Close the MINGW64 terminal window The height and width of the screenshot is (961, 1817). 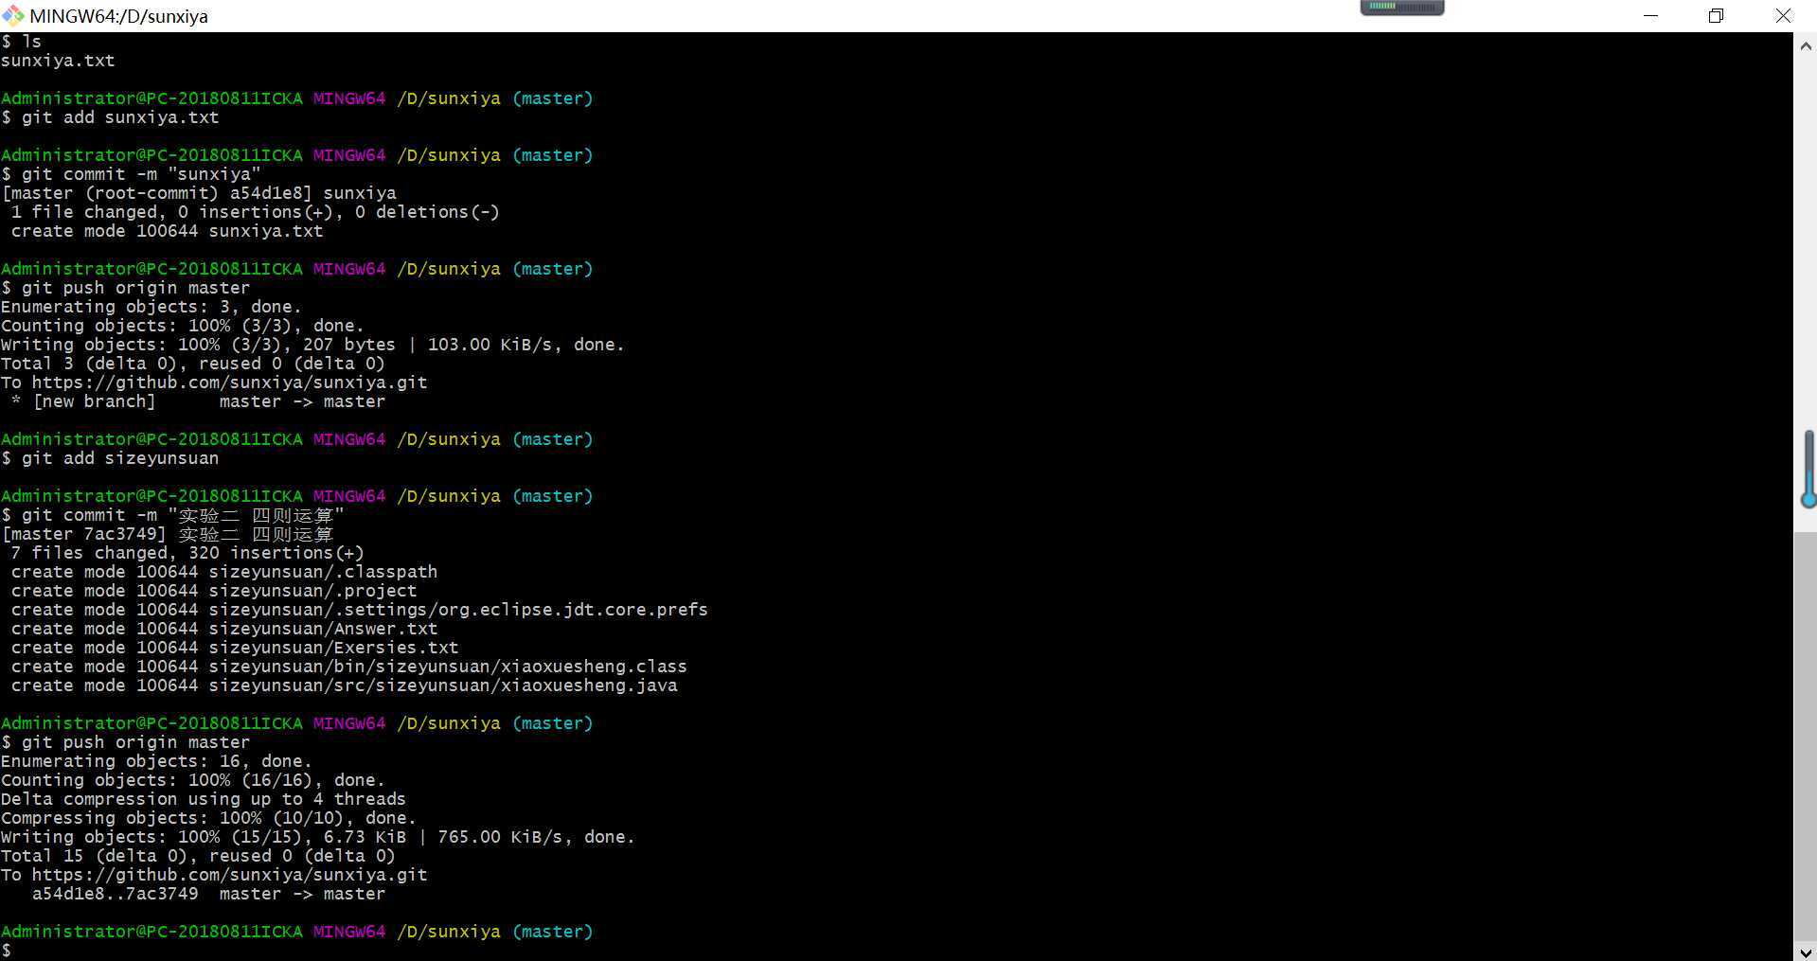(x=1783, y=16)
